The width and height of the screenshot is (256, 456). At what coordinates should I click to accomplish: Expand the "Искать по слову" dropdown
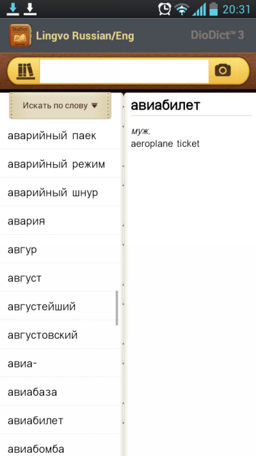pyautogui.click(x=60, y=106)
